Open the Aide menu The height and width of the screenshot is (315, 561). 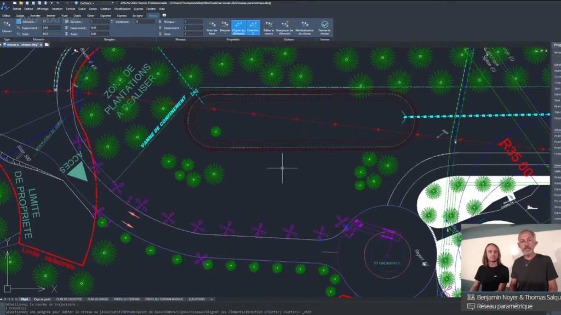coord(162,9)
